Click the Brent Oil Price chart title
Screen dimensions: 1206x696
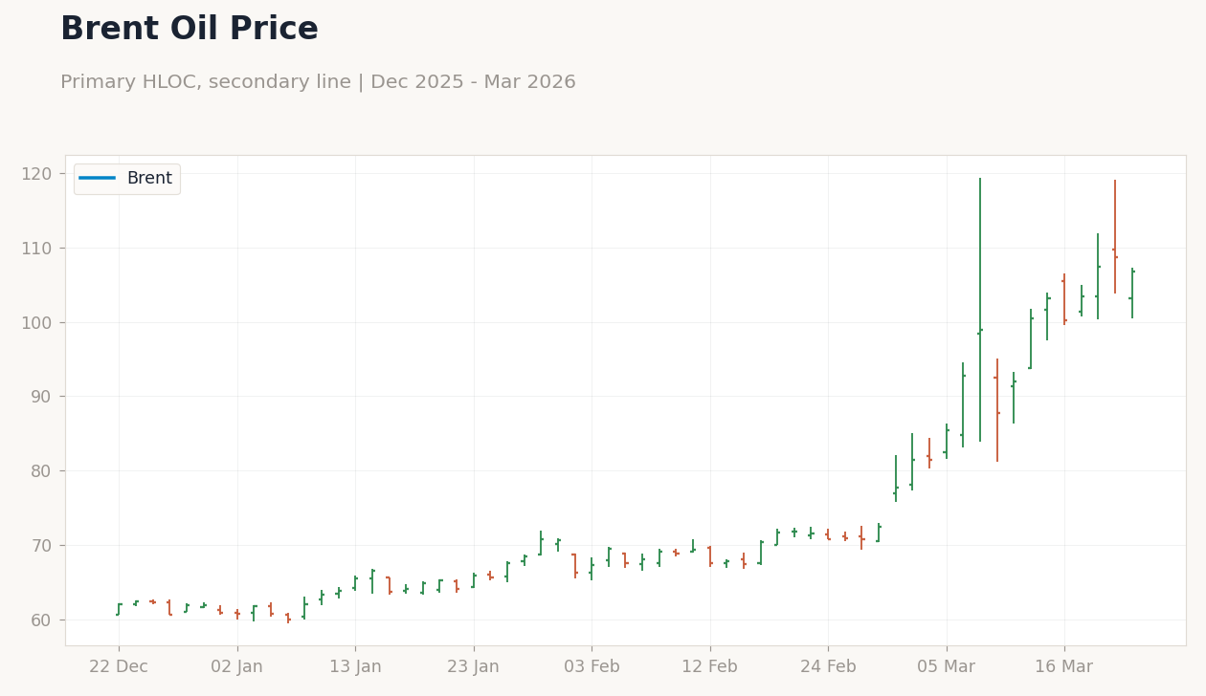click(190, 30)
